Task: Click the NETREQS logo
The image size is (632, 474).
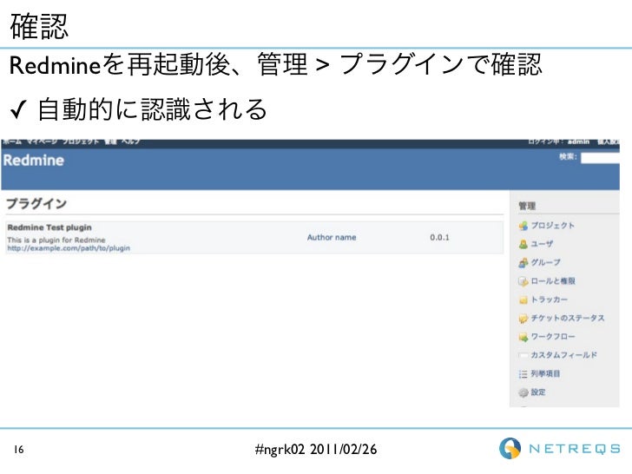Action: click(559, 448)
